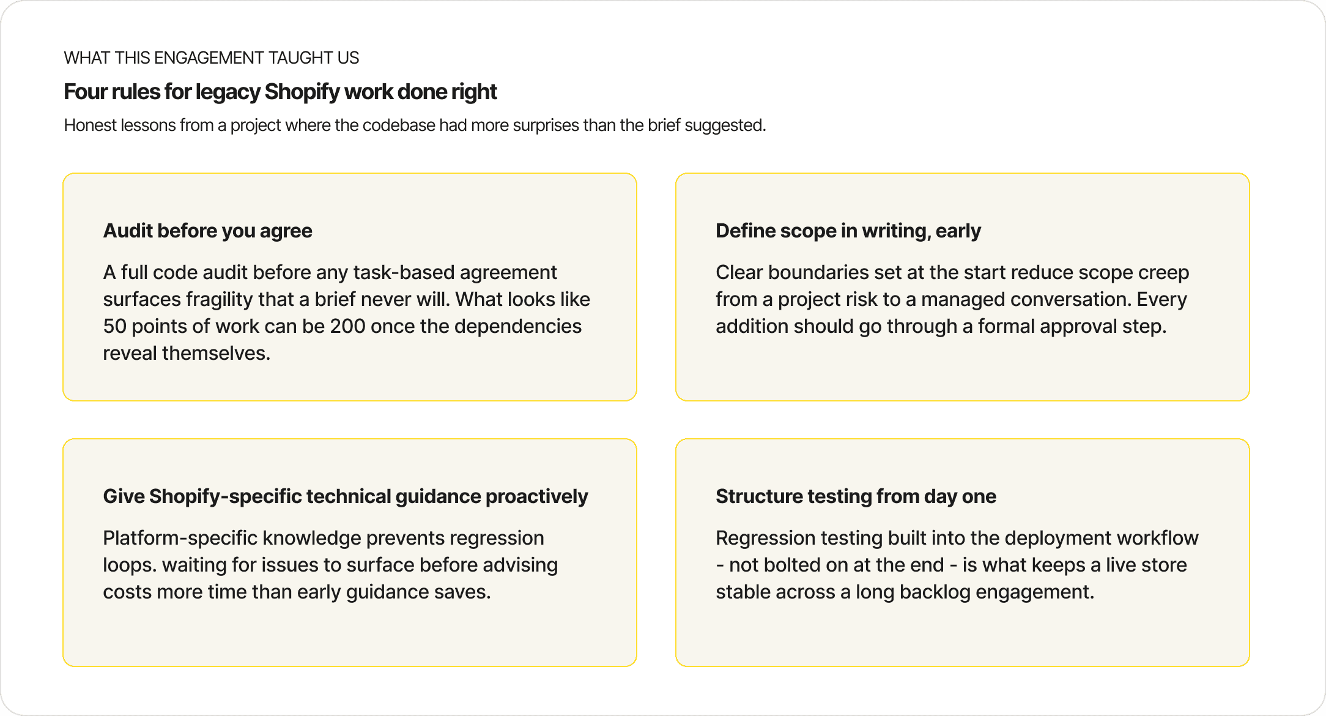Image resolution: width=1326 pixels, height=716 pixels.
Task: Click the 'Structure testing from day one' title
Action: [856, 496]
